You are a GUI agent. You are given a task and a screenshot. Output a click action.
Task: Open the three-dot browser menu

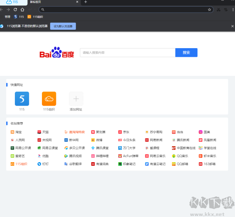(x=233, y=10)
